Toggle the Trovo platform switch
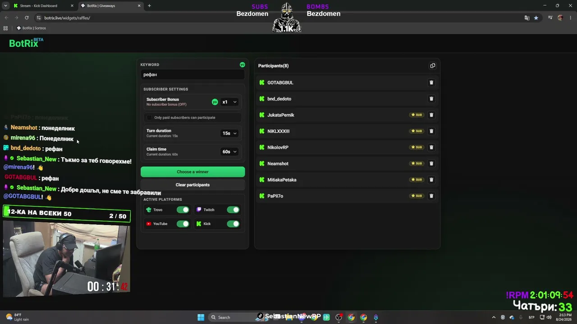 183,210
